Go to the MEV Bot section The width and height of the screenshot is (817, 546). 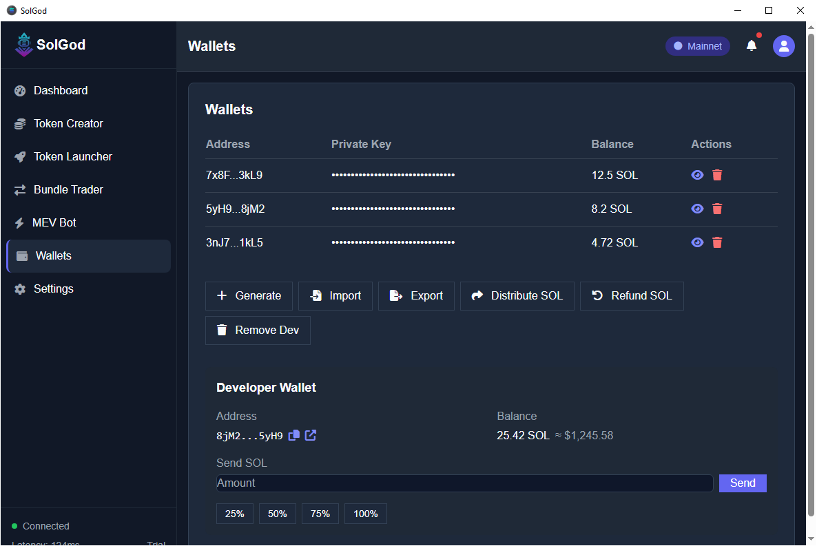(54, 222)
